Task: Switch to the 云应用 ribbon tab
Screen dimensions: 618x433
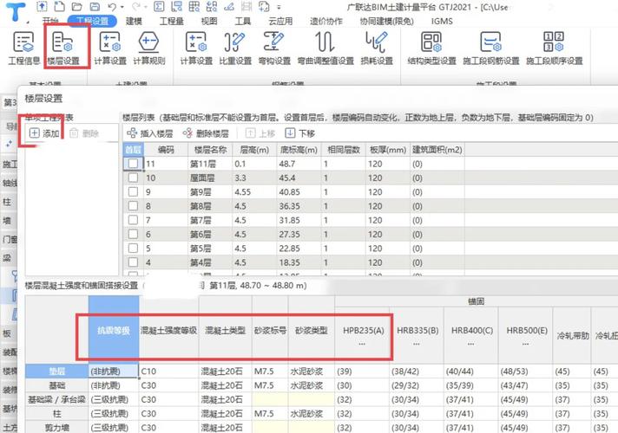Action: [x=280, y=22]
